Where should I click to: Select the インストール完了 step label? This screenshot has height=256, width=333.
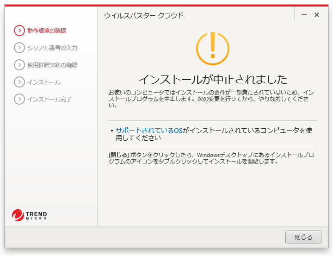[49, 99]
